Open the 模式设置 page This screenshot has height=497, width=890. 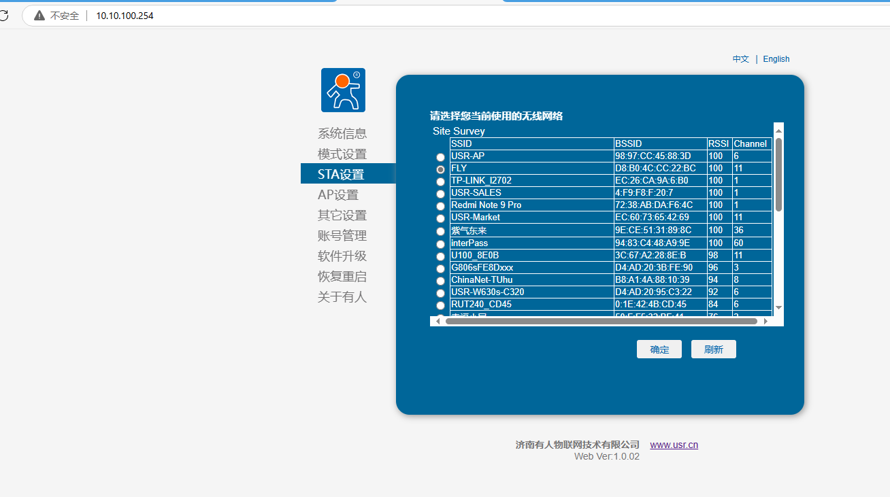[x=342, y=154]
